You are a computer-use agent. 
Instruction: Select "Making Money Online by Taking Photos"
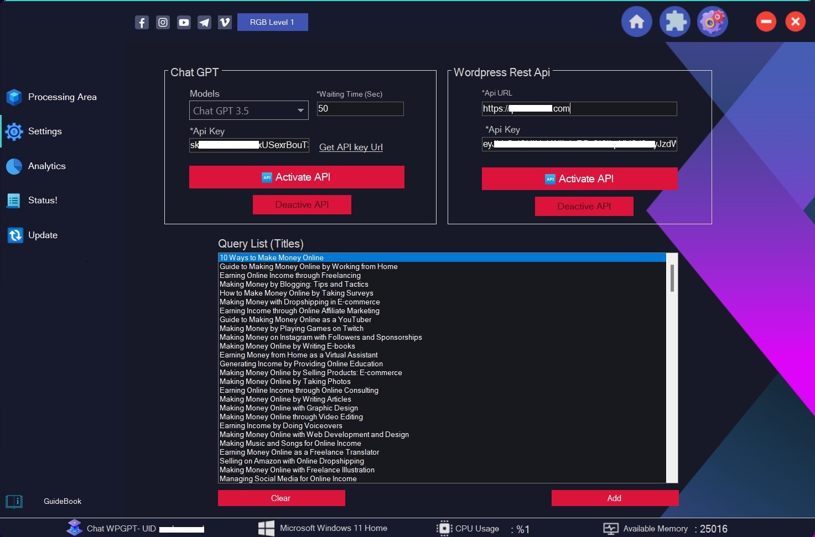coord(442,381)
